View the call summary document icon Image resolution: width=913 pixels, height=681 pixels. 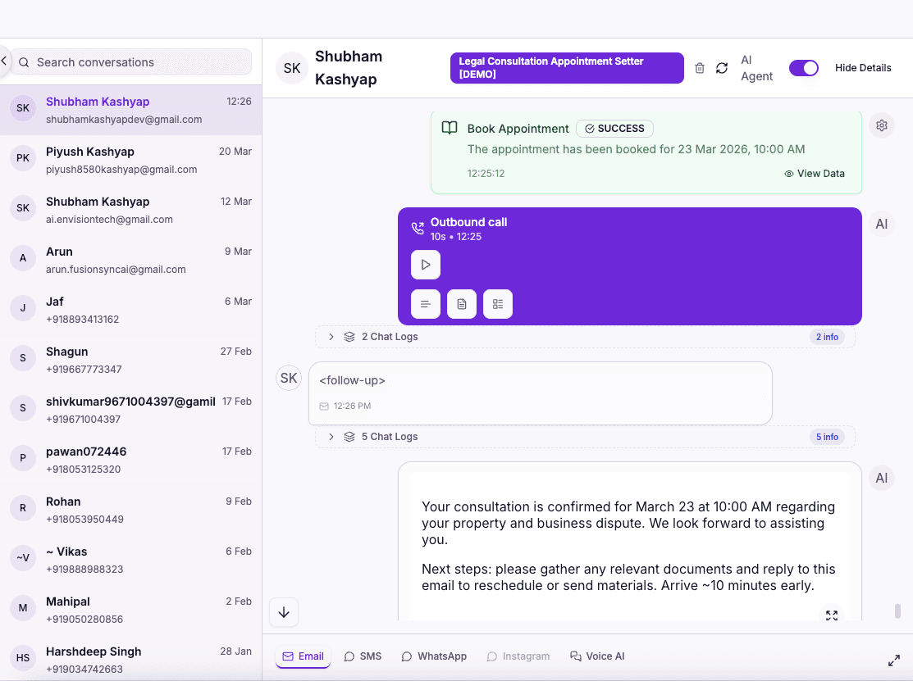tap(461, 304)
